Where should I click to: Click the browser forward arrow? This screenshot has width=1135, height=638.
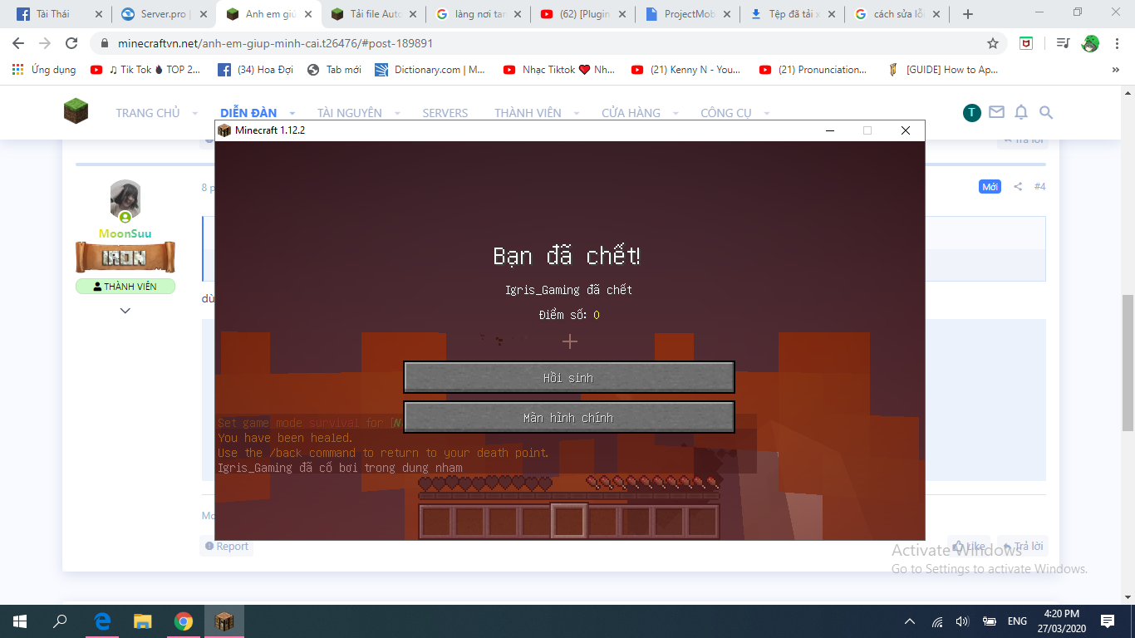click(x=45, y=43)
